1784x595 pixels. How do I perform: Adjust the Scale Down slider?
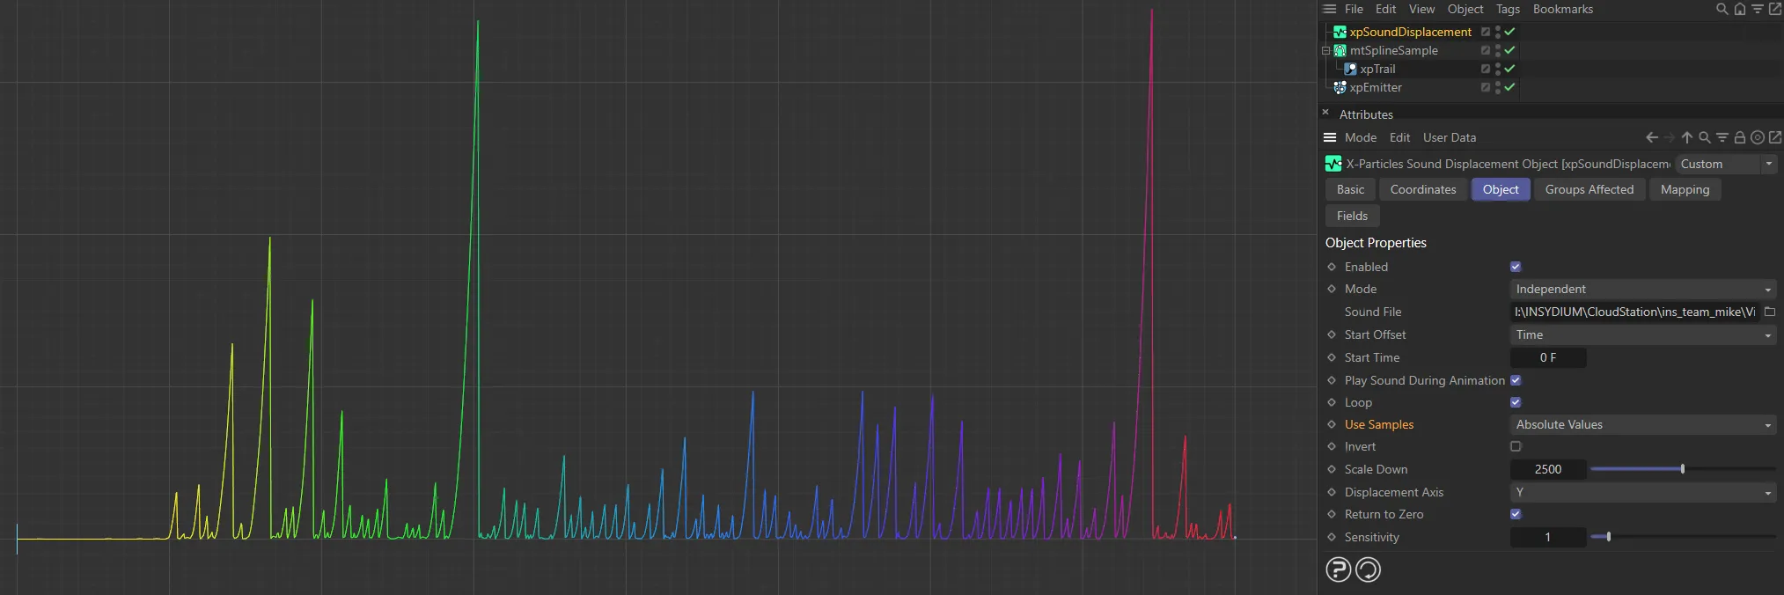pos(1683,469)
